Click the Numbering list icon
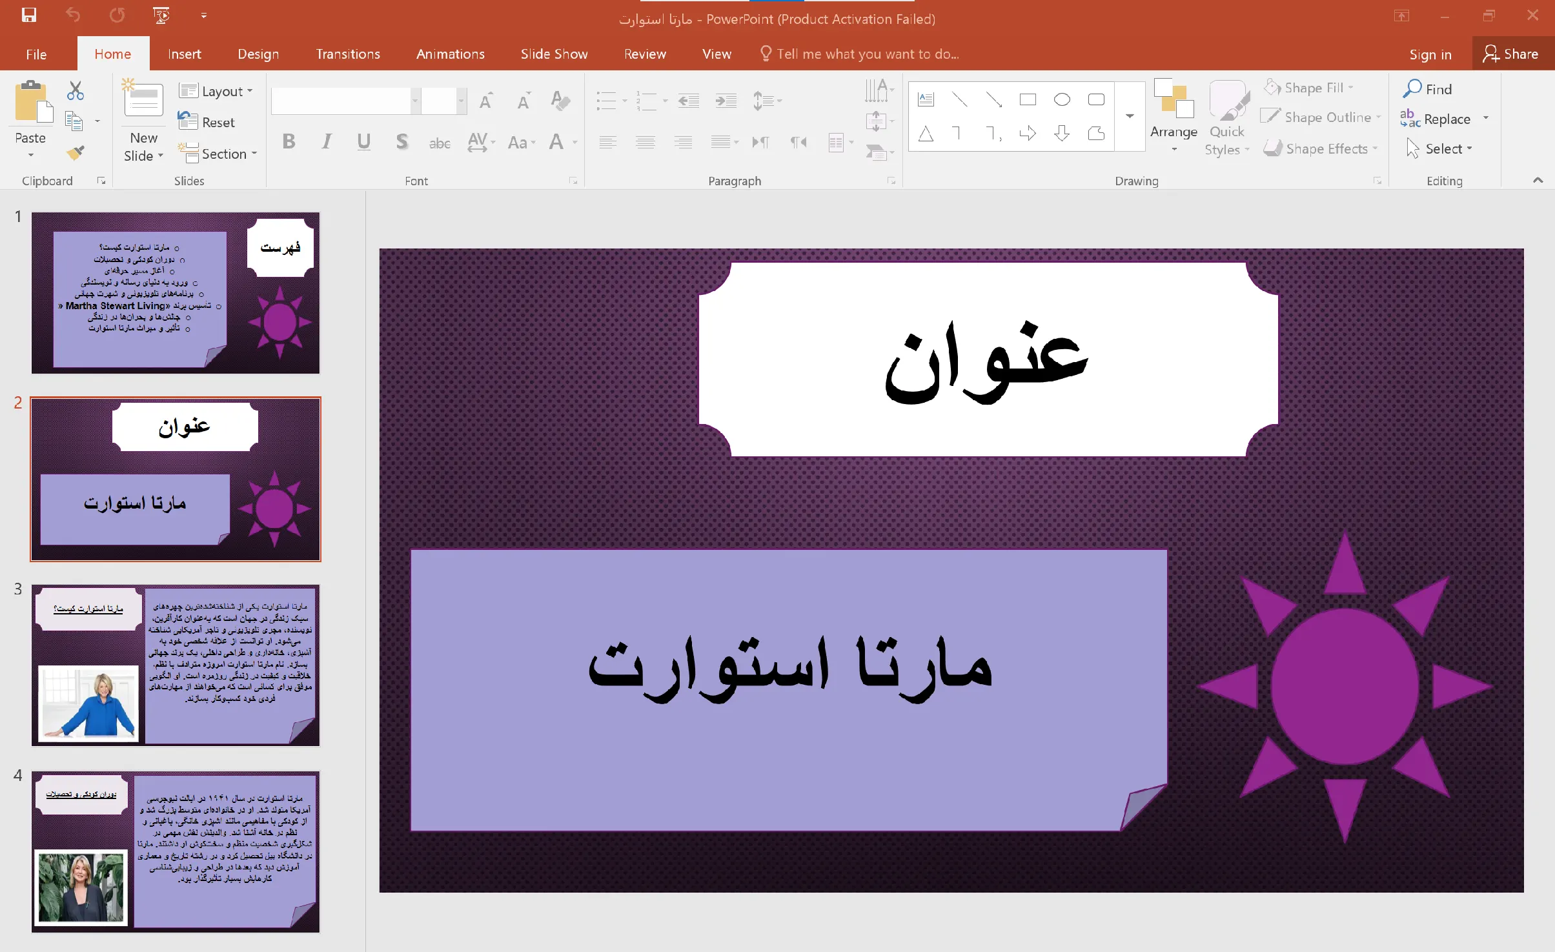 pos(646,101)
